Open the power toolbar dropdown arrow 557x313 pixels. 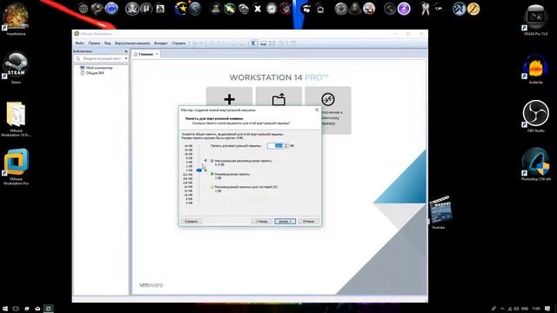pos(201,43)
